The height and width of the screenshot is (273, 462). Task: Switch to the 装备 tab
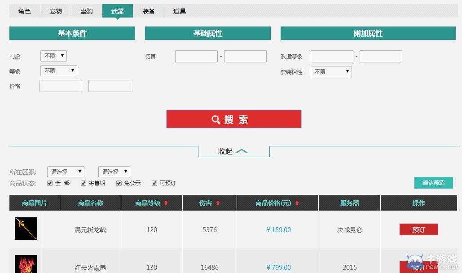pyautogui.click(x=149, y=11)
